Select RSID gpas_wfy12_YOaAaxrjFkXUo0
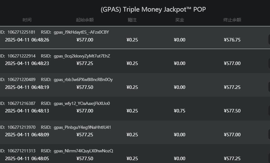Viewport: 270px width, 163px height. coord(82,103)
